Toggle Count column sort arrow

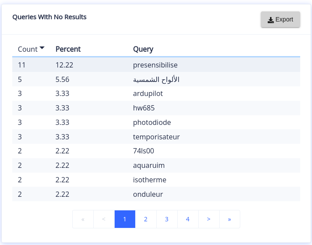coord(42,48)
